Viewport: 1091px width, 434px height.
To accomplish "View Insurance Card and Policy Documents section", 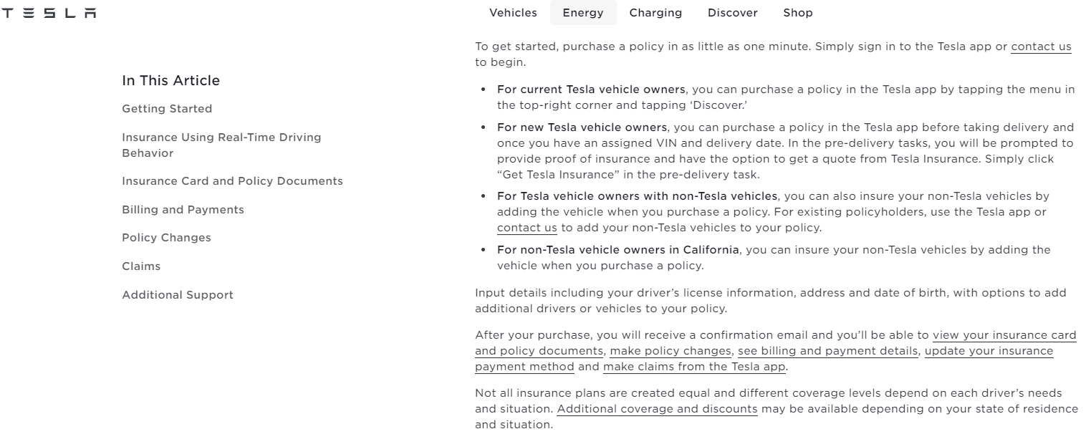I will (x=231, y=181).
